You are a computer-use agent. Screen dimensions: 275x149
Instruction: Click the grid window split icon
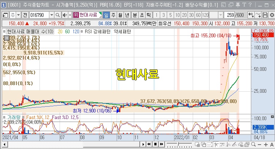coord(197,145)
